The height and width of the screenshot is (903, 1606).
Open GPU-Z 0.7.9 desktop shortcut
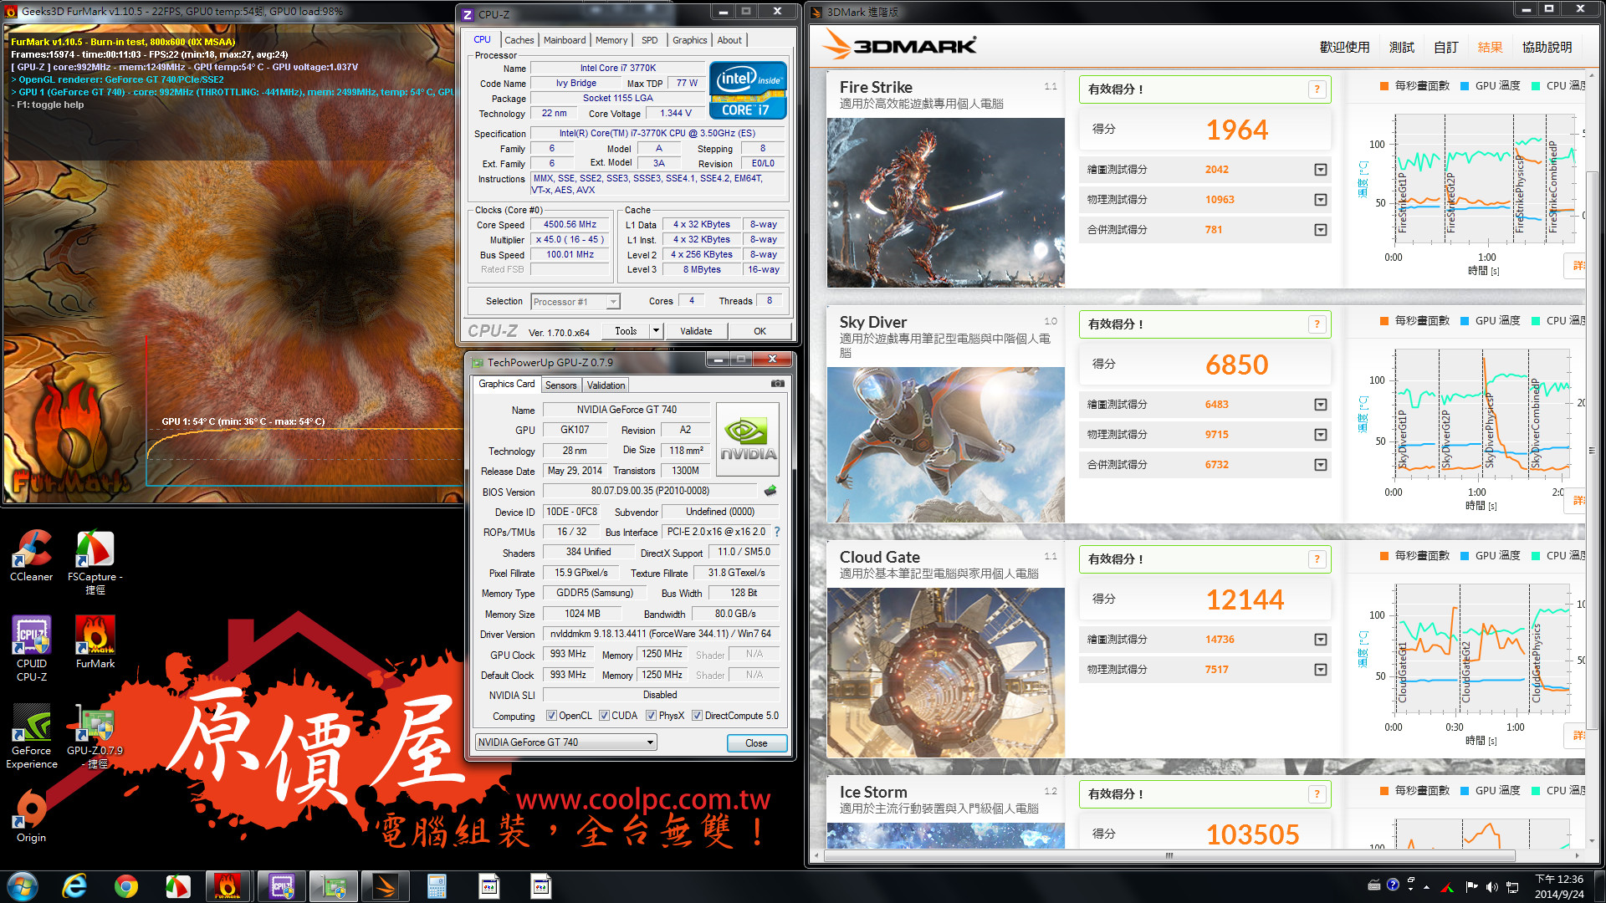pyautogui.click(x=95, y=736)
